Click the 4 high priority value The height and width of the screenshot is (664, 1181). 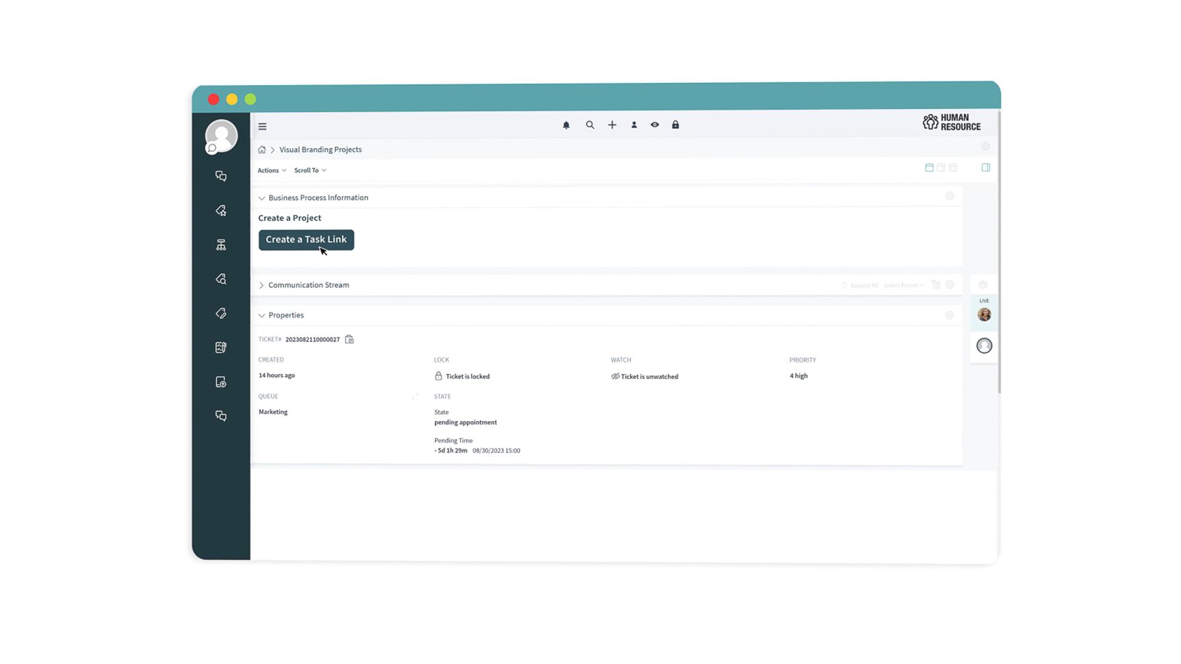click(x=798, y=376)
